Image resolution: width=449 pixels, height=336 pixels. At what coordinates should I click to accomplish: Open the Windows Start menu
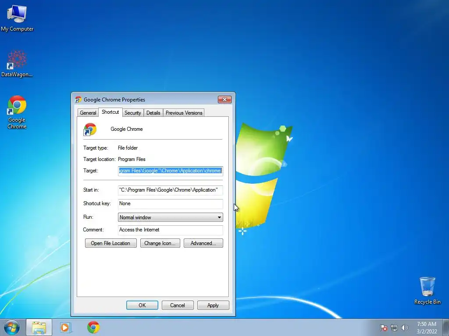click(12, 327)
